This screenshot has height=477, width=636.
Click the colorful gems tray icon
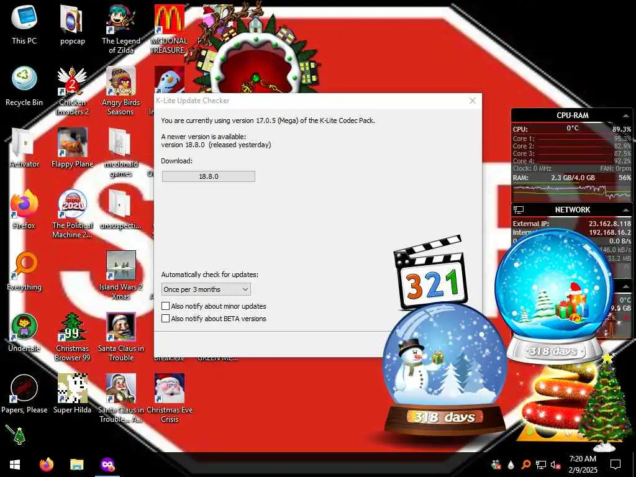pyautogui.click(x=496, y=465)
